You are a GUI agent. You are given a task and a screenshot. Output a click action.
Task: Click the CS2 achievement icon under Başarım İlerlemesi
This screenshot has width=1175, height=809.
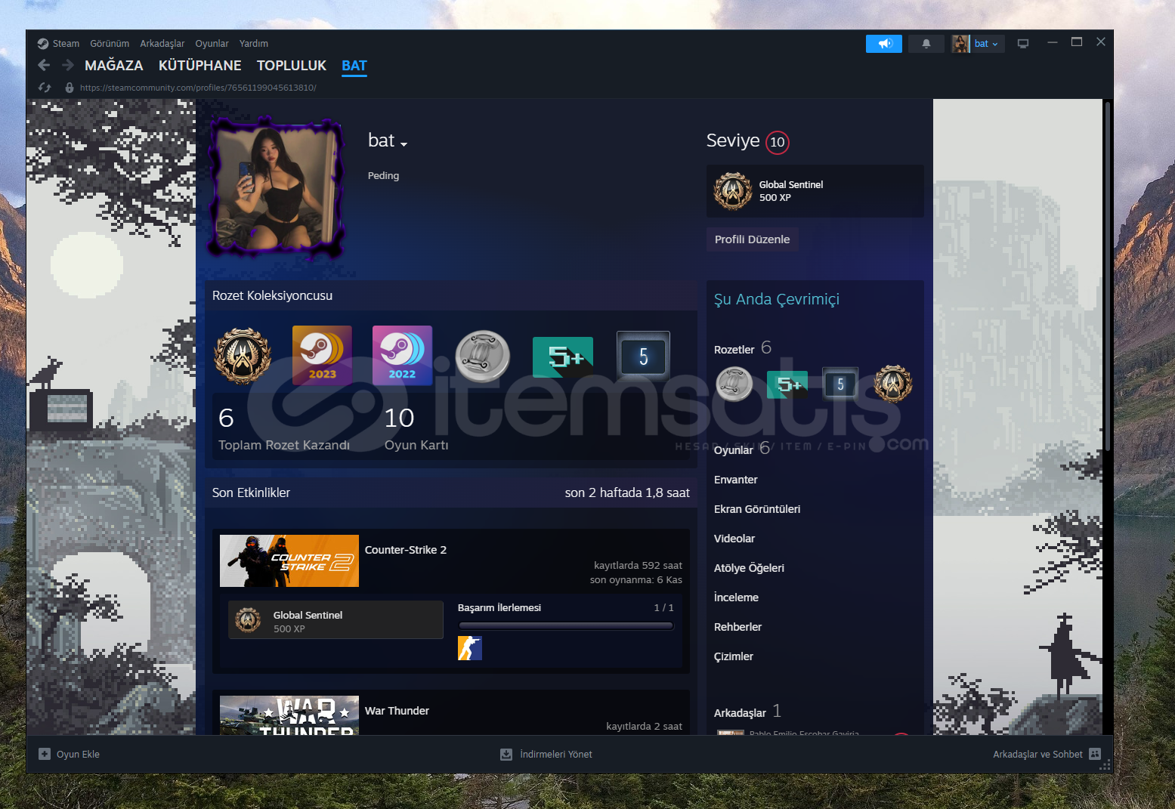pyautogui.click(x=470, y=648)
